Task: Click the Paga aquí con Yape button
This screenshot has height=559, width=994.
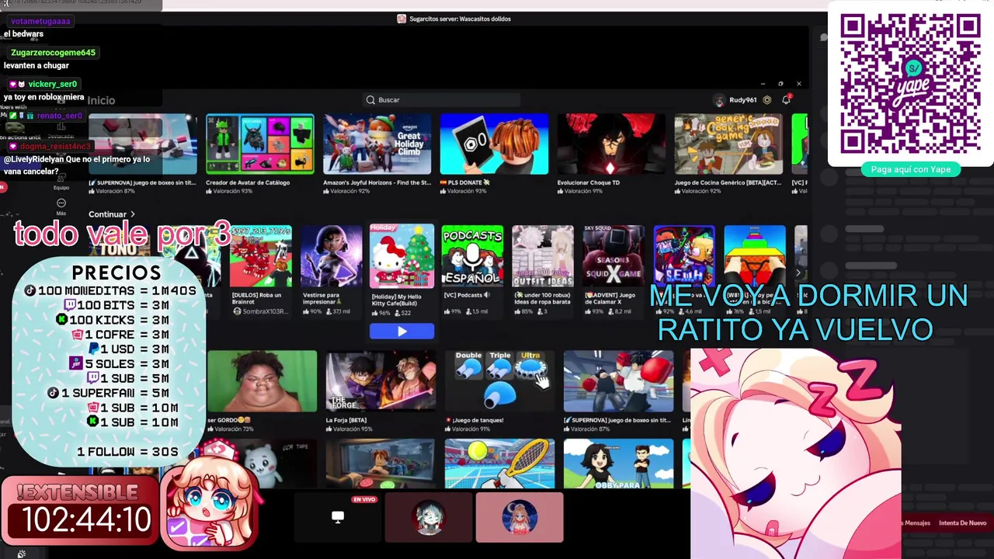Action: 911,169
